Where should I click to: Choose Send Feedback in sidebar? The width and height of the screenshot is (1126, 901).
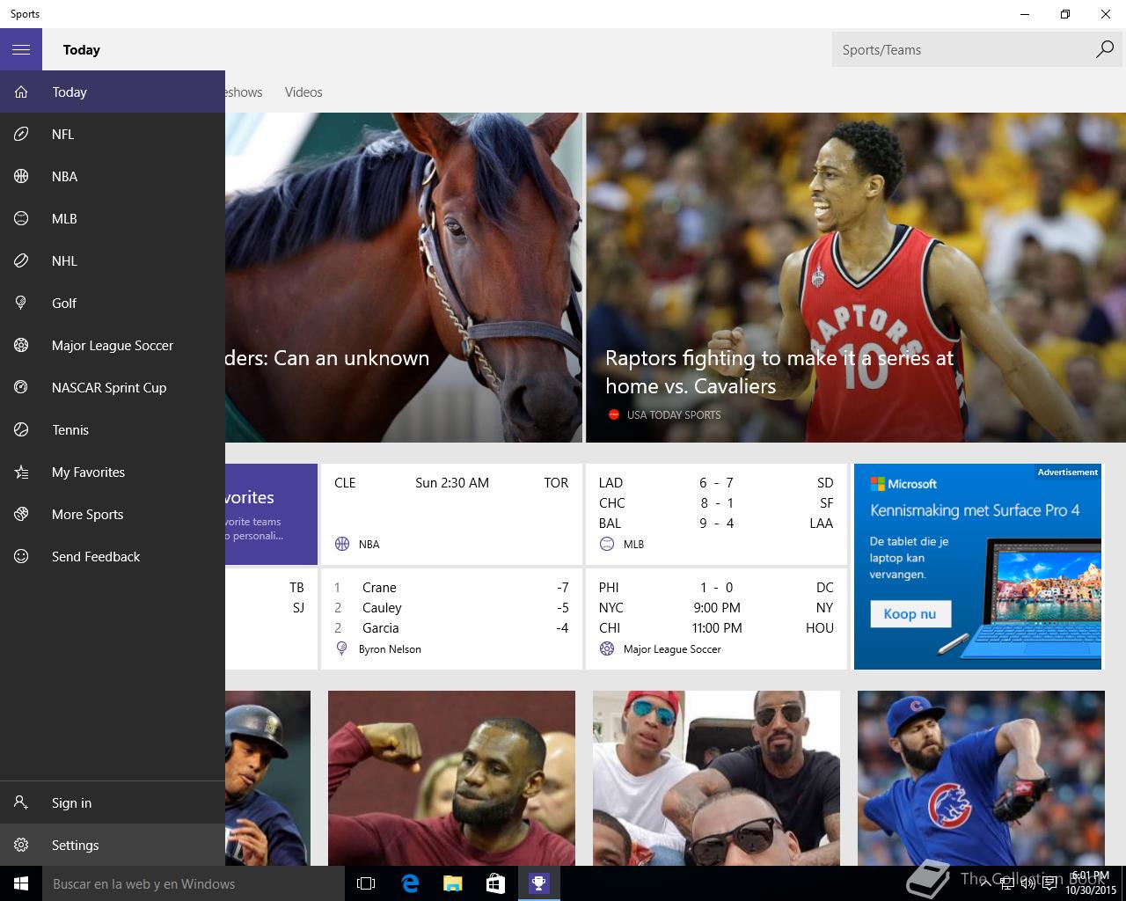pyautogui.click(x=113, y=556)
